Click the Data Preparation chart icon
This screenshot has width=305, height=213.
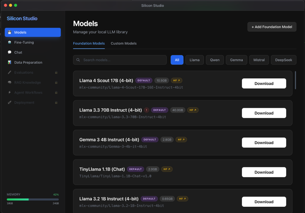point(9,62)
